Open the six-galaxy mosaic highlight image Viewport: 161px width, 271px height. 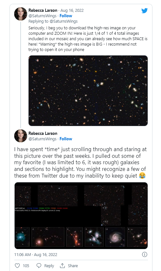coord(81,216)
